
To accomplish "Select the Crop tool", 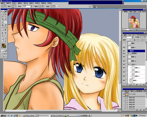I will [3, 19].
